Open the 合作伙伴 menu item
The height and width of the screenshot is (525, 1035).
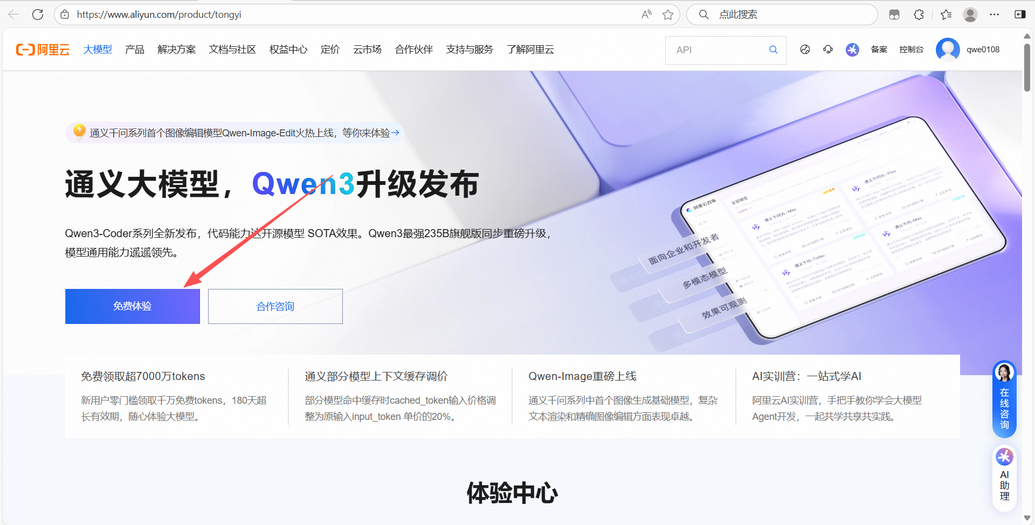coord(414,50)
